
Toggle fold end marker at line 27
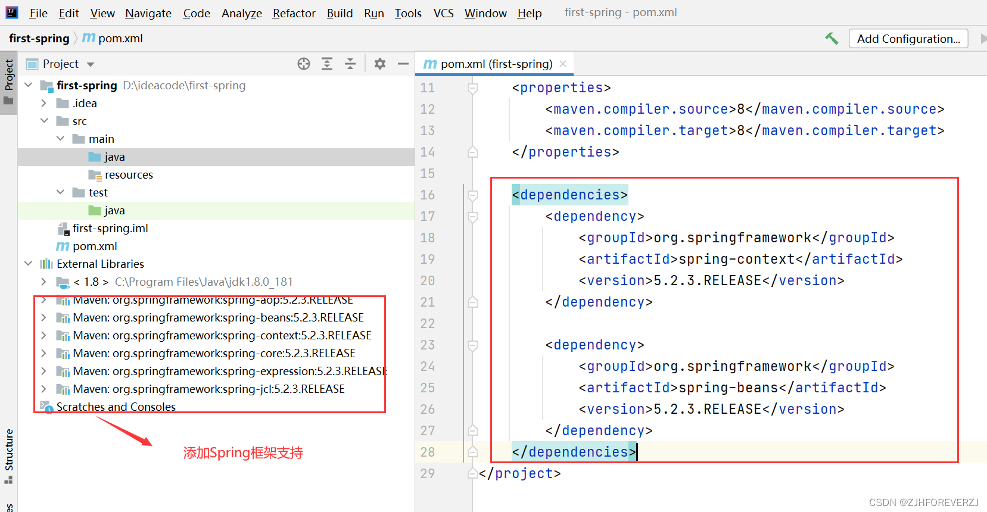pos(472,431)
